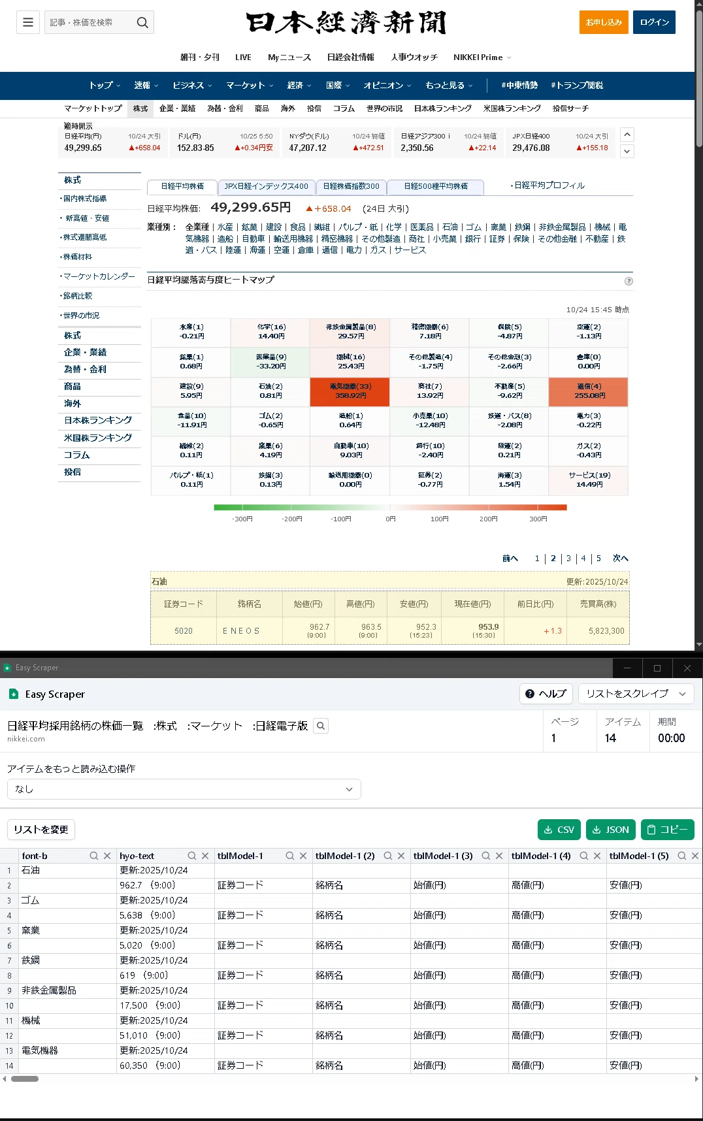Click the magnifier search icon in header
Viewport: 703px width, 1121px height.
[142, 22]
